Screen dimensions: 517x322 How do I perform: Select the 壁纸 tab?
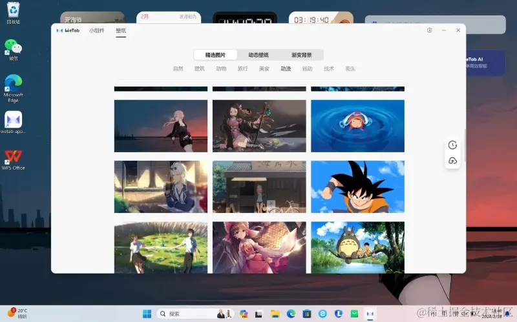point(121,30)
